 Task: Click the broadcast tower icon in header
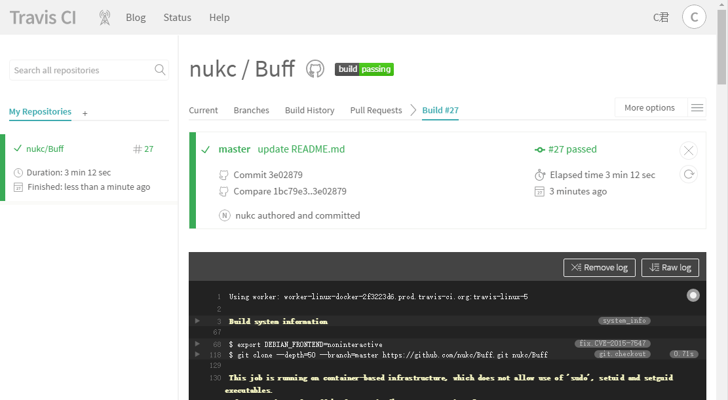pos(105,18)
